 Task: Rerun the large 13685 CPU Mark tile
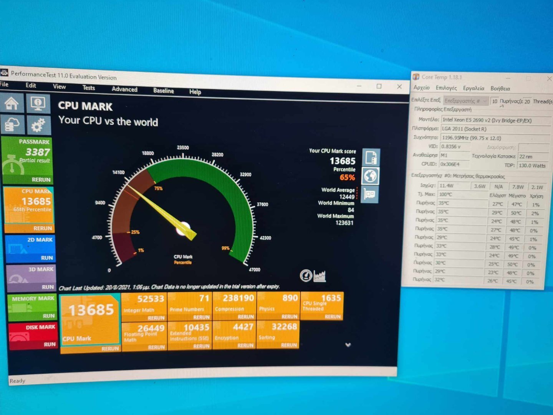point(110,349)
